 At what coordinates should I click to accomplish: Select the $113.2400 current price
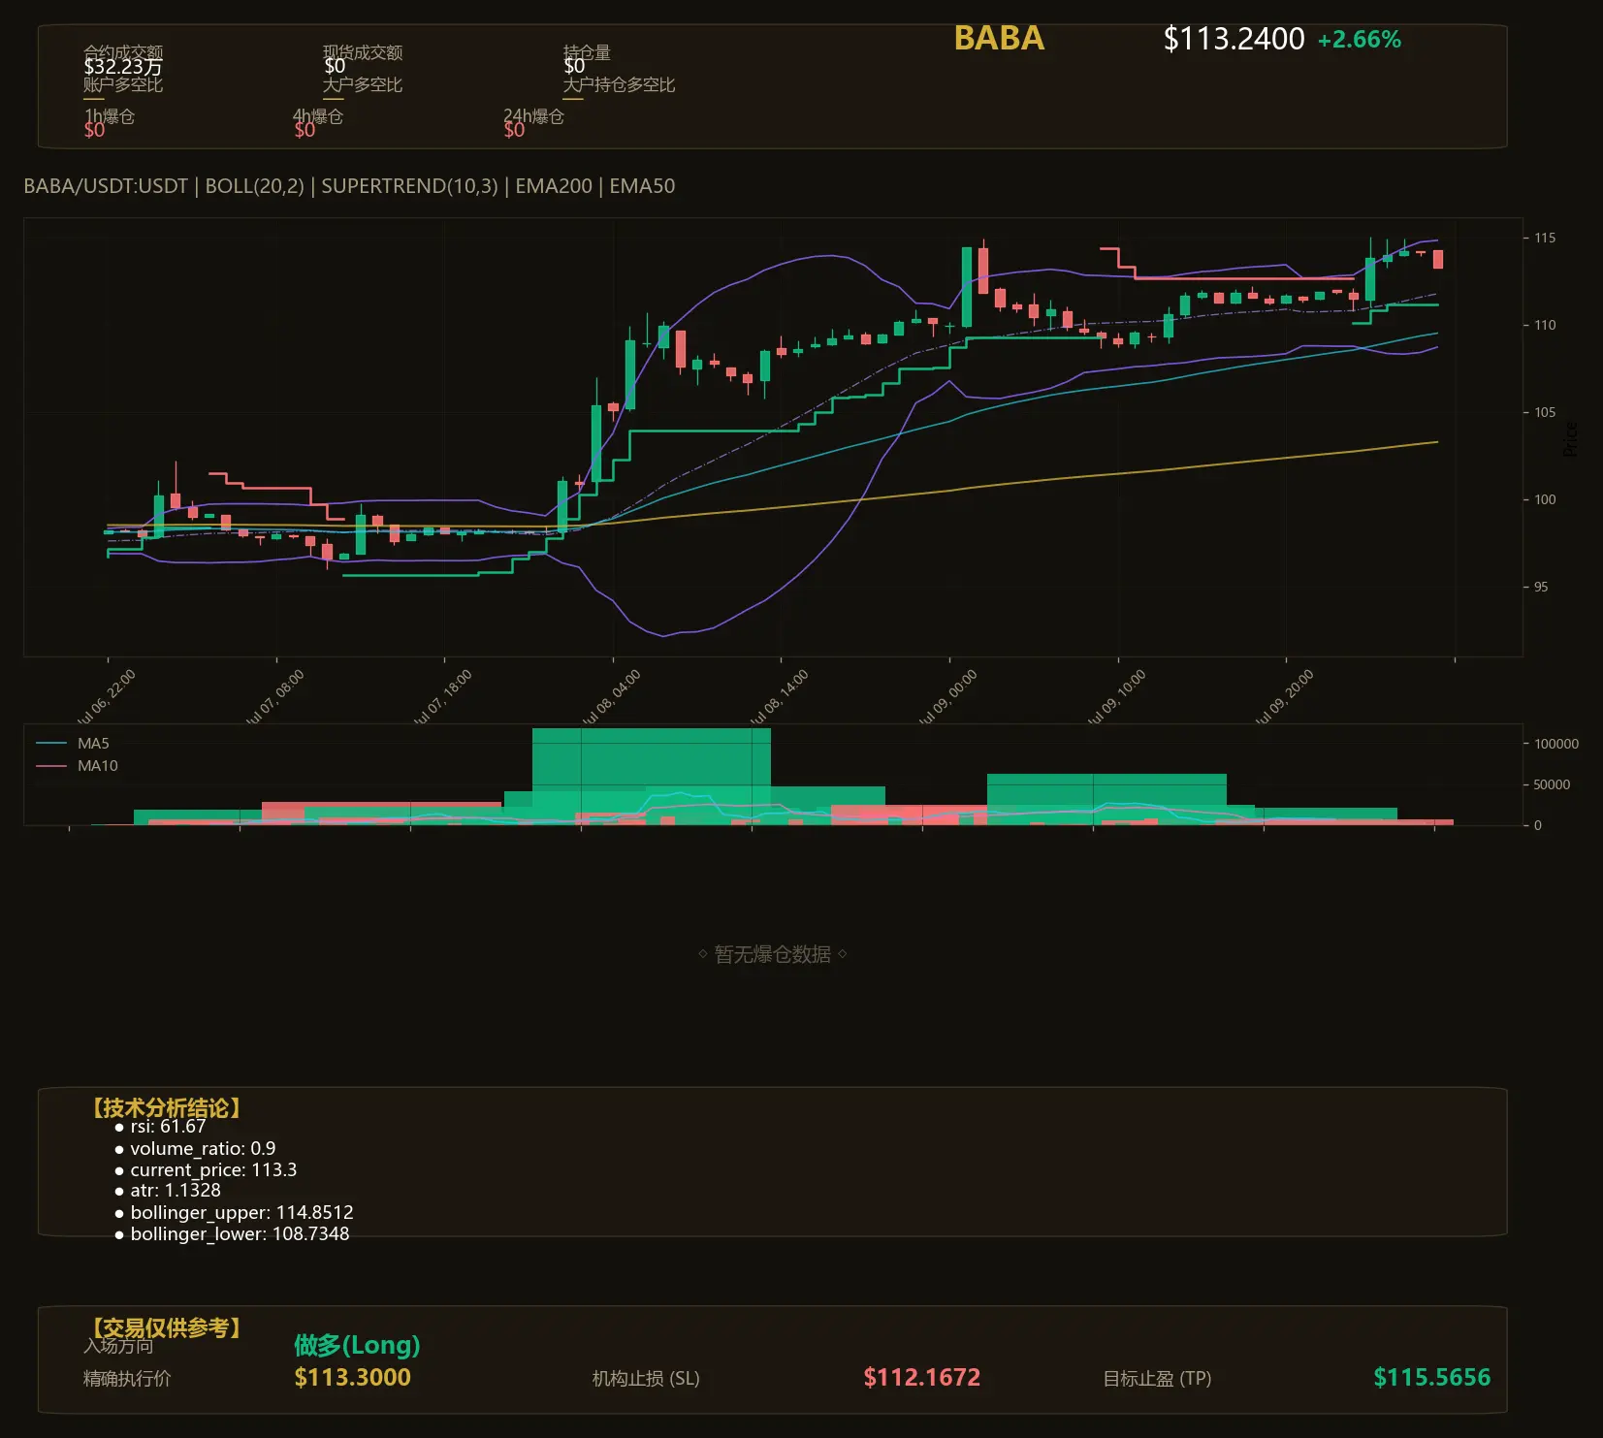pyautogui.click(x=1234, y=39)
